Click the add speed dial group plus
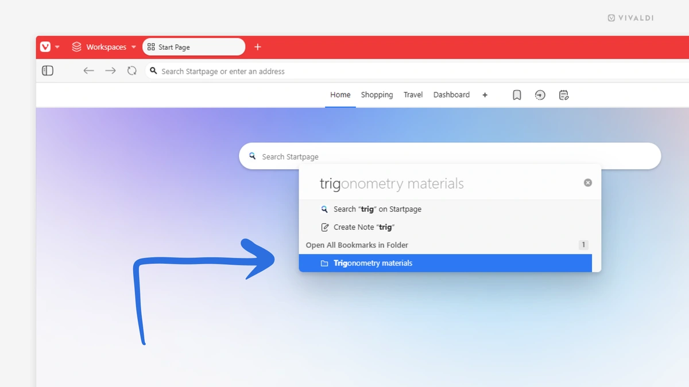Image resolution: width=689 pixels, height=387 pixels. coord(485,95)
